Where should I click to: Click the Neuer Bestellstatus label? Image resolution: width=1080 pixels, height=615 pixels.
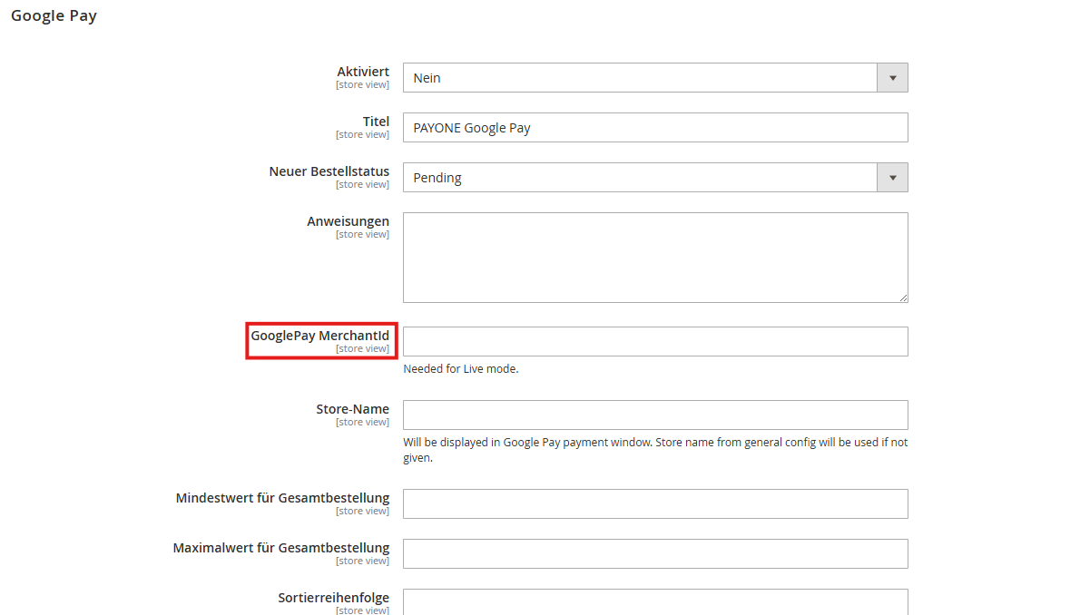329,171
